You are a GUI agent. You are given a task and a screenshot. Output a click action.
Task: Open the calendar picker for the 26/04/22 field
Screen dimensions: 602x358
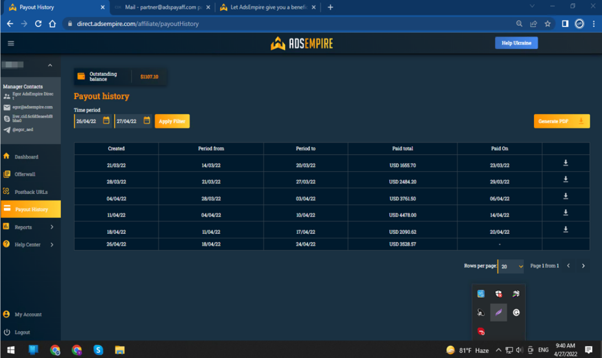(x=106, y=120)
